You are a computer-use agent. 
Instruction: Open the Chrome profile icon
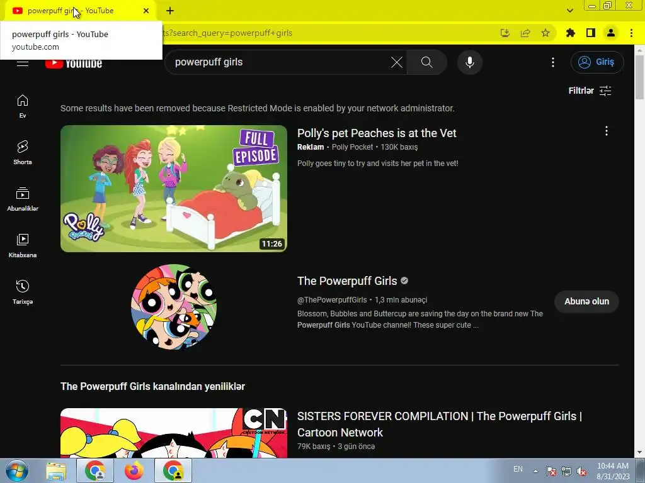coord(611,33)
